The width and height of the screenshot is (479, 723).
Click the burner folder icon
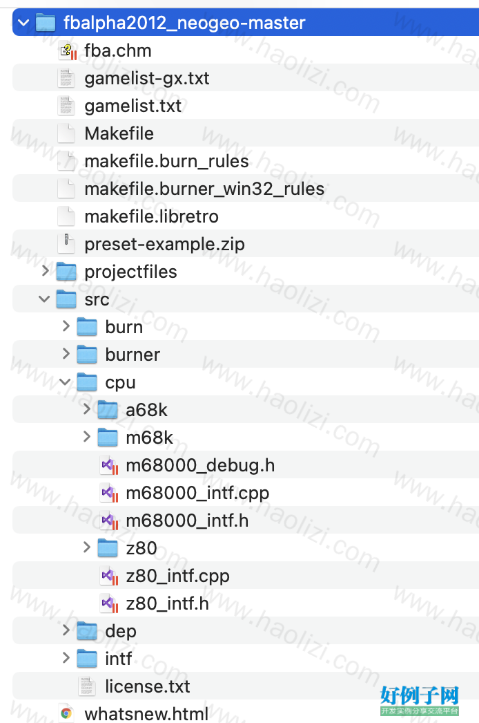tap(87, 355)
